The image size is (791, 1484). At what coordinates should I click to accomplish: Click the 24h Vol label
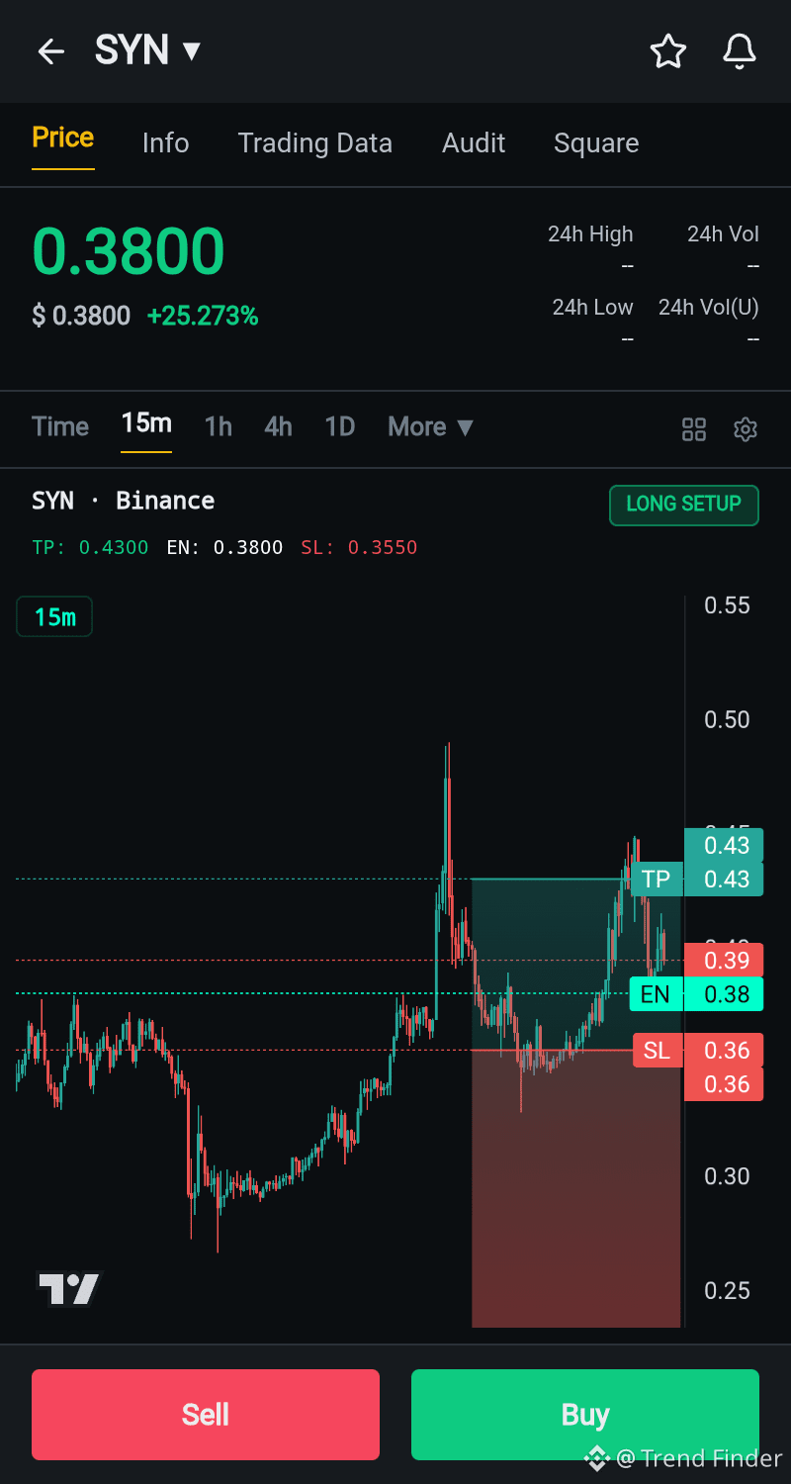coord(723,234)
